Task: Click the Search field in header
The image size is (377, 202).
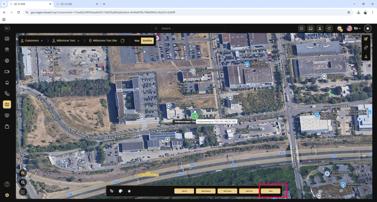Action: [188, 28]
